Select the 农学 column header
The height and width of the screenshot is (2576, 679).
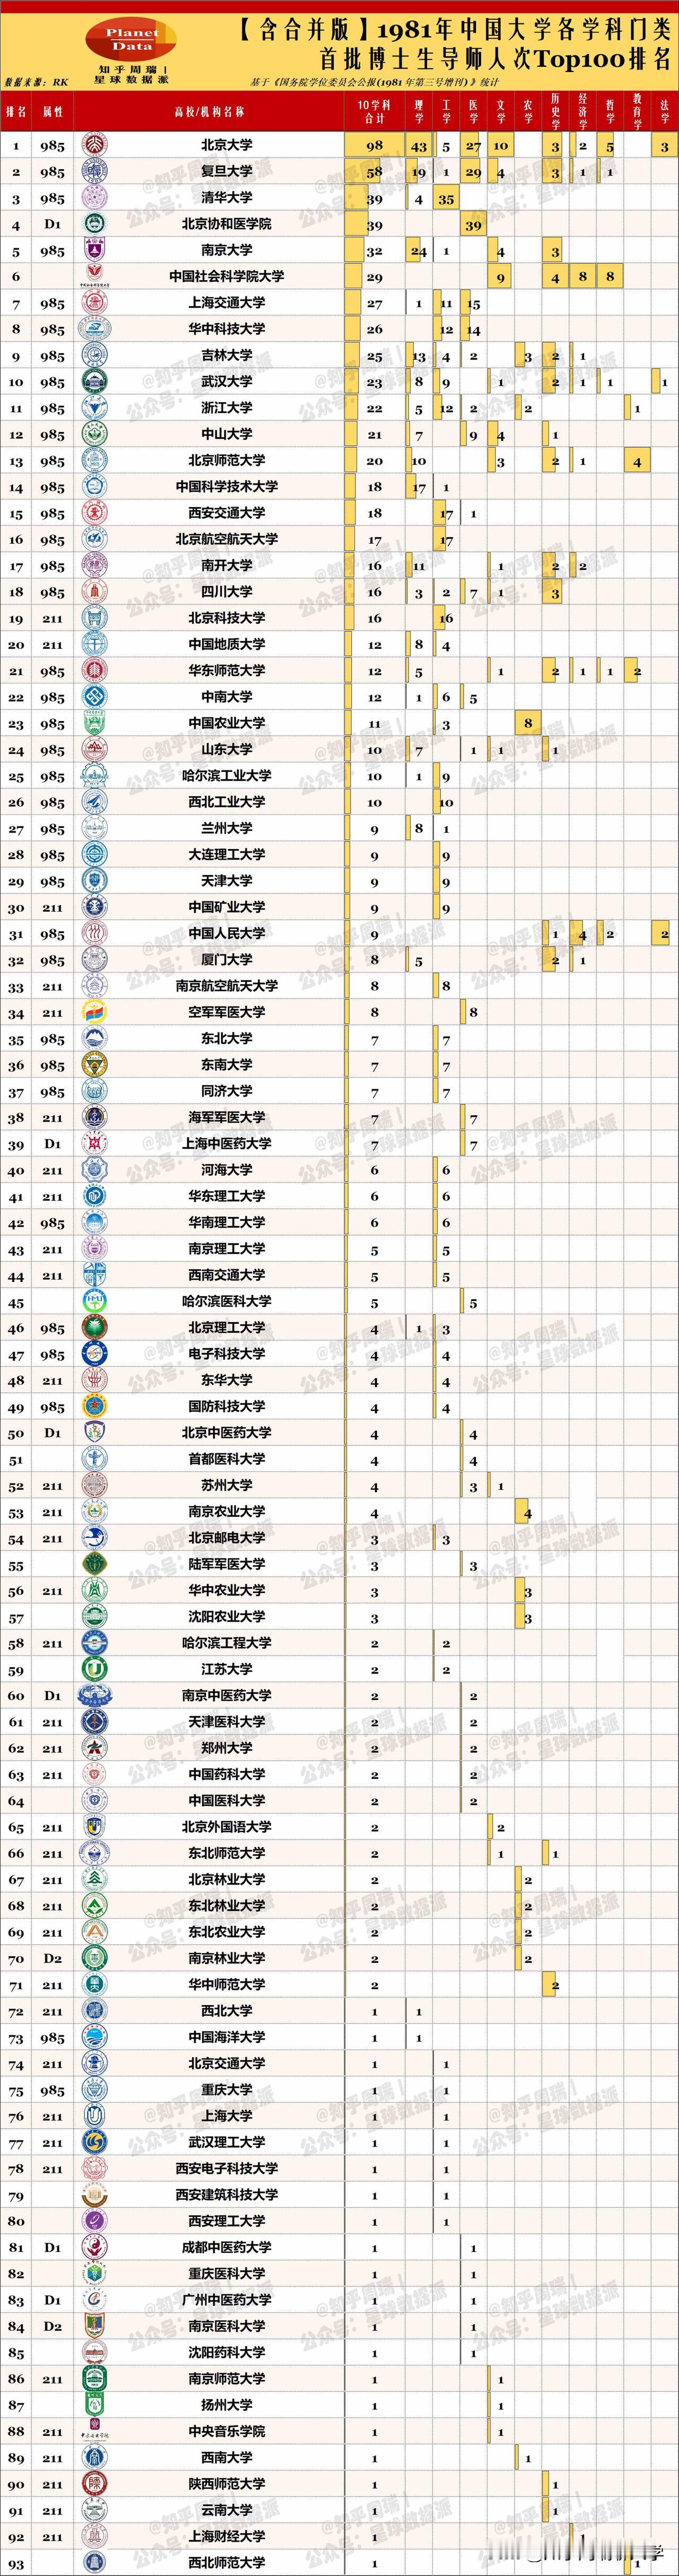(528, 111)
